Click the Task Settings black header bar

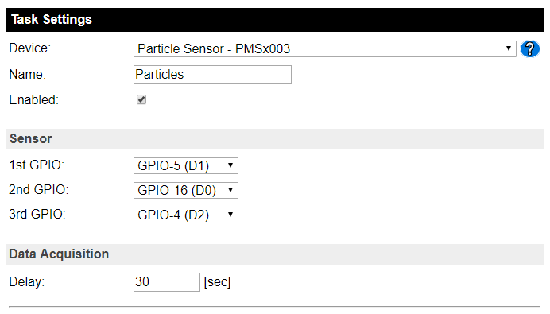[x=274, y=20]
